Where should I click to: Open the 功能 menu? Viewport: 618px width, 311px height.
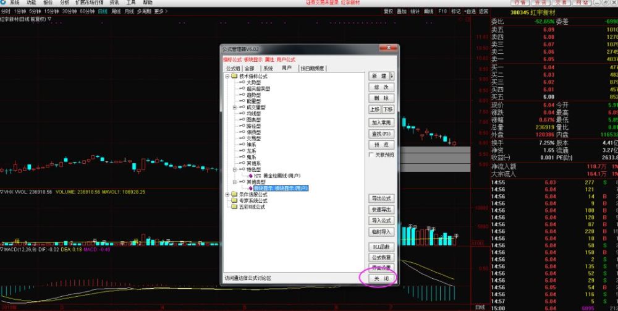[x=31, y=2]
